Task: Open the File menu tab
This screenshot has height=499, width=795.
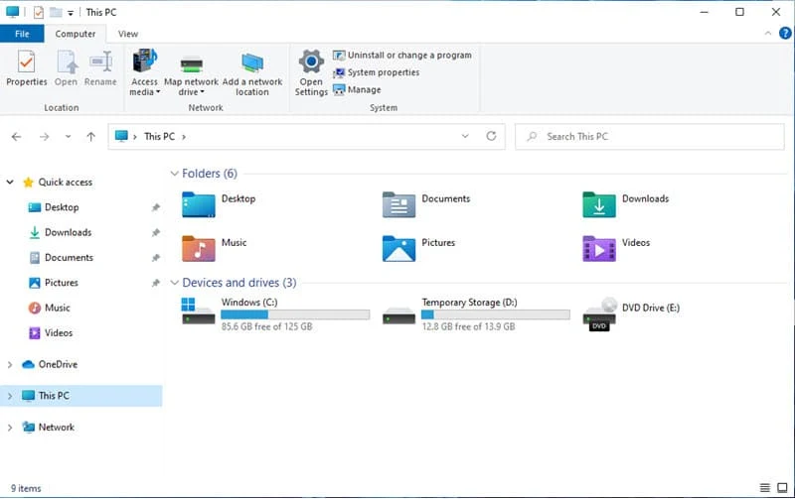Action: [22, 34]
